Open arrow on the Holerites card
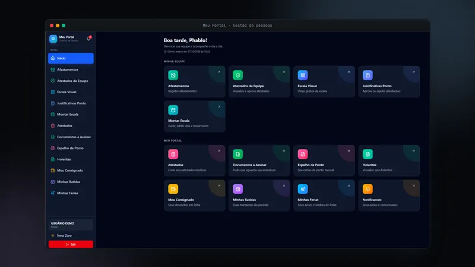 coord(413,151)
